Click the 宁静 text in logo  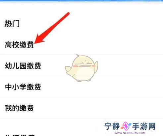click(112, 126)
